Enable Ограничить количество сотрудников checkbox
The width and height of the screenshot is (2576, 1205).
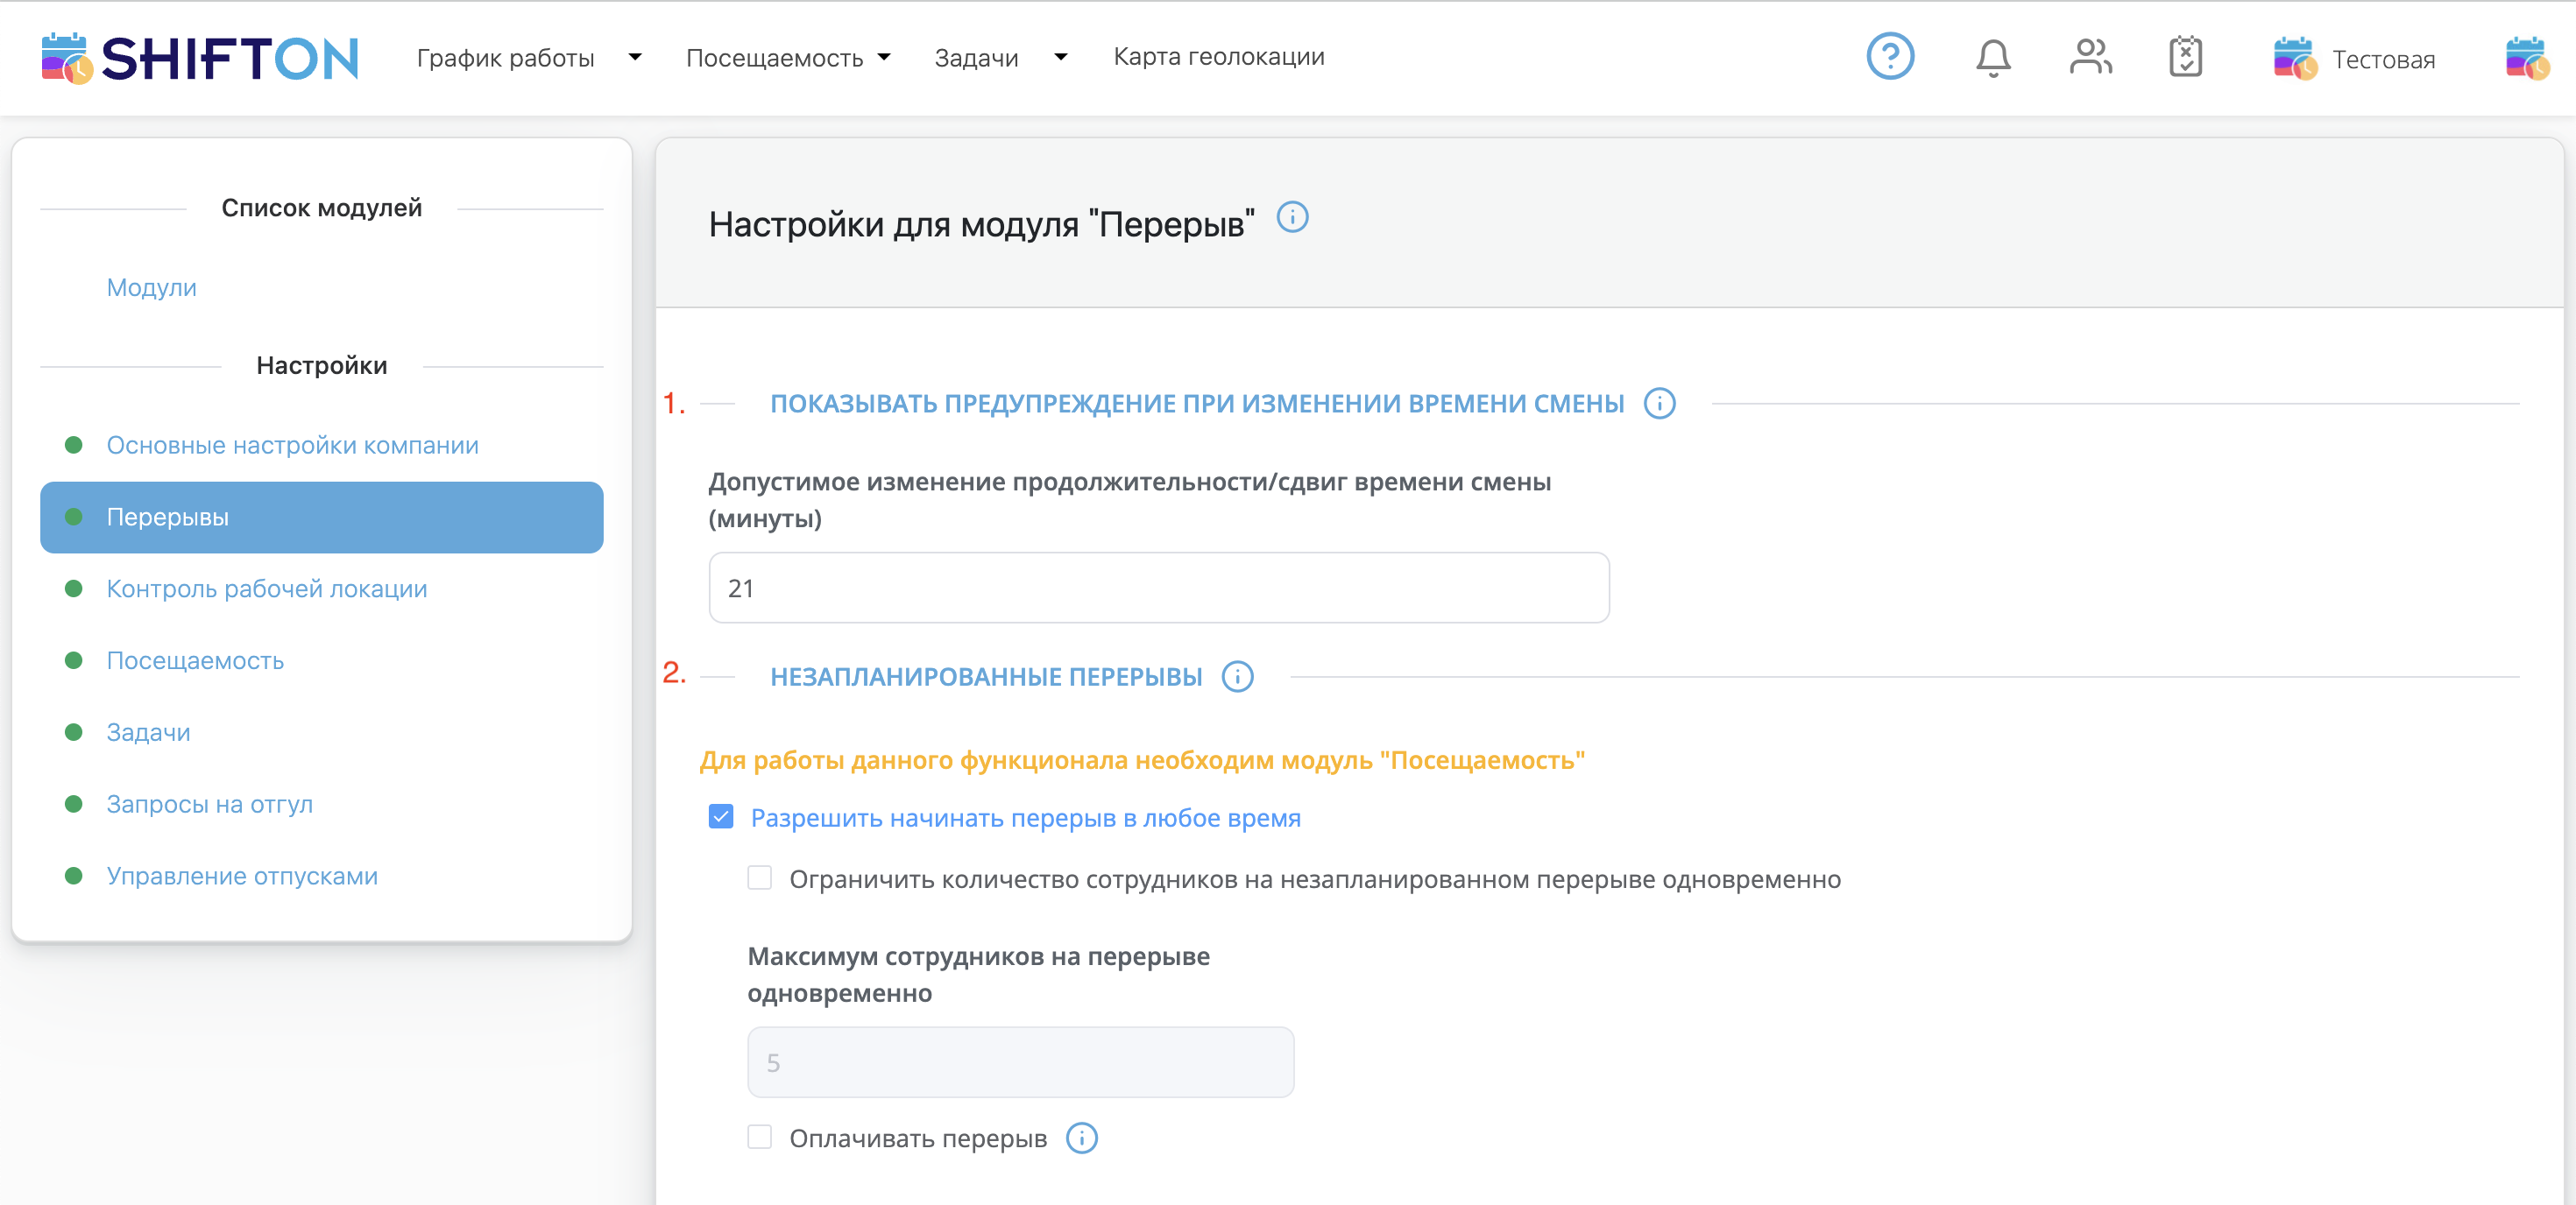point(759,878)
